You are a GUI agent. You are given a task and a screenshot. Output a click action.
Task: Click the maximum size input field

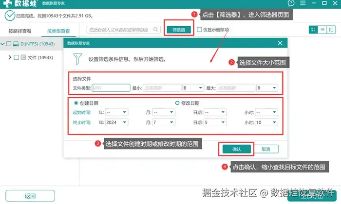pyautogui.click(x=236, y=88)
